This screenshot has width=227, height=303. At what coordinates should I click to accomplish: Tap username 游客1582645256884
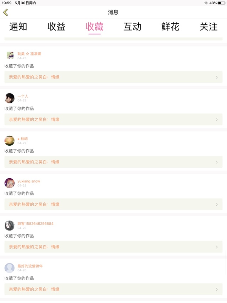point(35,224)
